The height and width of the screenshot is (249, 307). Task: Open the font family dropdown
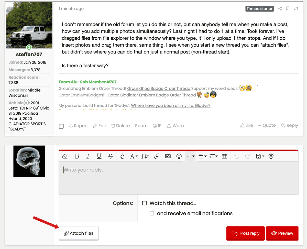(x=134, y=156)
